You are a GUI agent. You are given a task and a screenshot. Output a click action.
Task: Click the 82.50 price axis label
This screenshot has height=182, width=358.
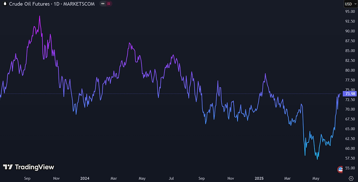(x=350, y=61)
